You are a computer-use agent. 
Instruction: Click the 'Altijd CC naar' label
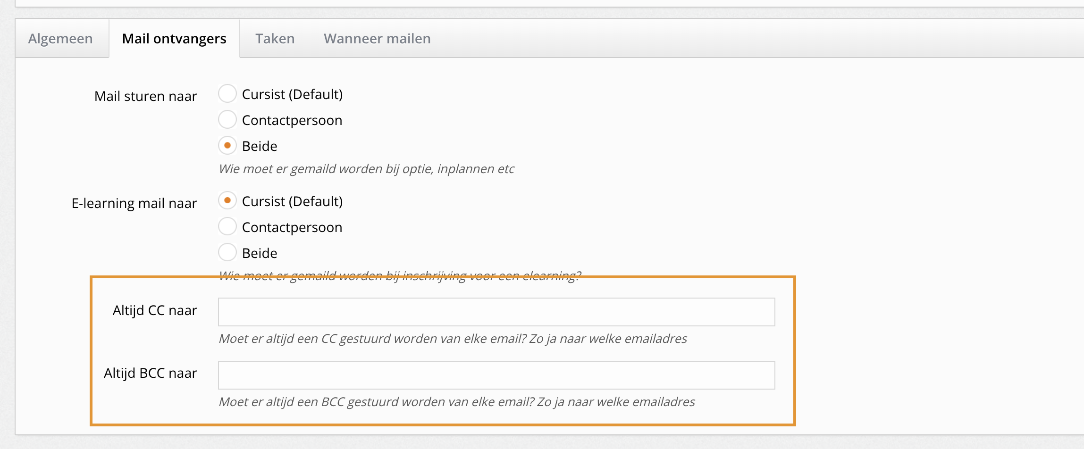[154, 310]
